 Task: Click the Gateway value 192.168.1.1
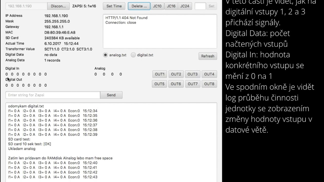(x=54, y=27)
